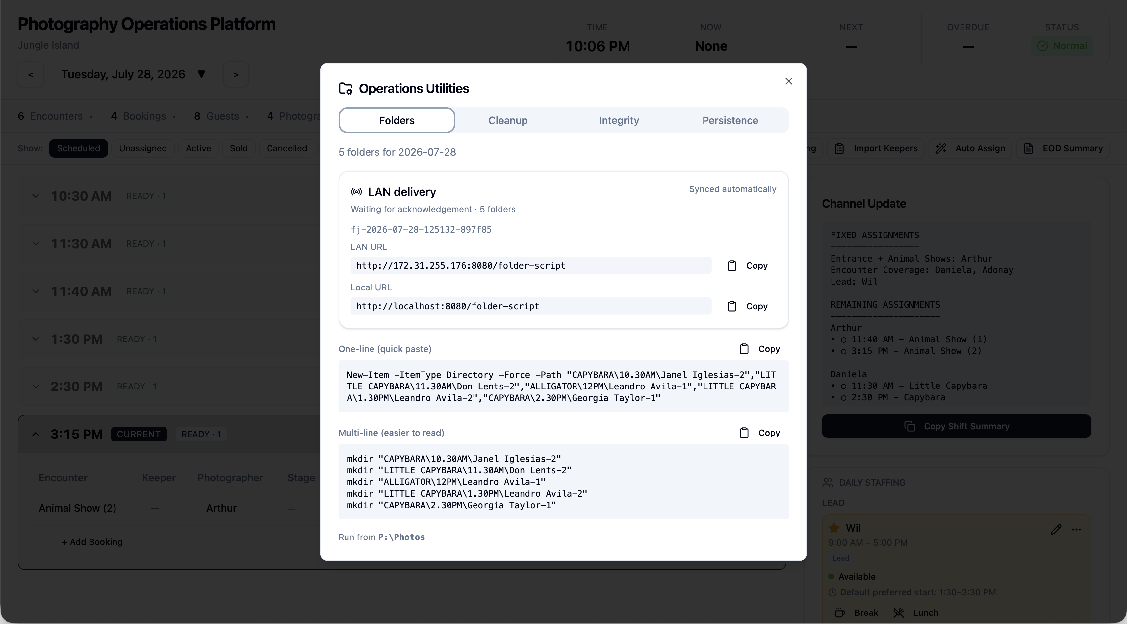The image size is (1127, 624).
Task: Click the LAN URL text field
Action: pos(531,265)
